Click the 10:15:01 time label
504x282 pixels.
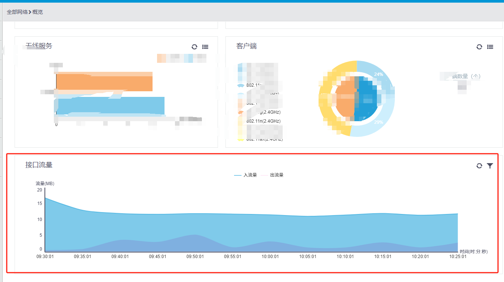(383, 257)
